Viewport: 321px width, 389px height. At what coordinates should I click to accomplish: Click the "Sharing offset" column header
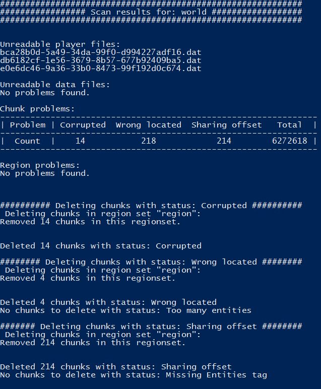226,125
